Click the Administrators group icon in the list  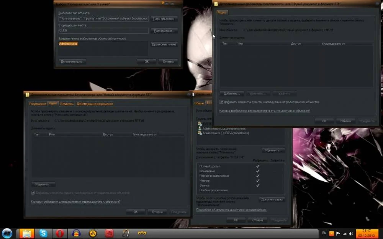tap(200, 133)
